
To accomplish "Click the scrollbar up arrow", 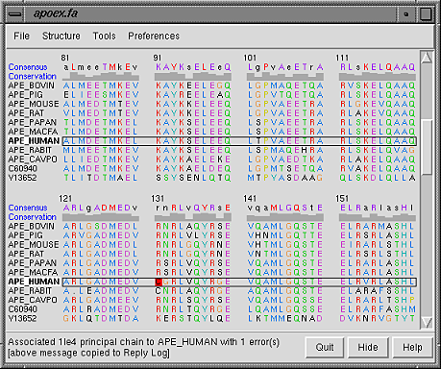I will 427,58.
